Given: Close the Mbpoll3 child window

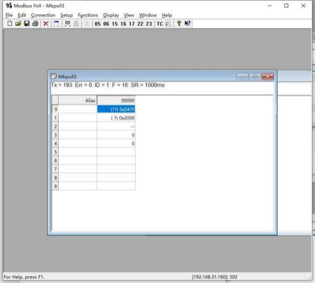Looking at the screenshot, I should click(268, 77).
